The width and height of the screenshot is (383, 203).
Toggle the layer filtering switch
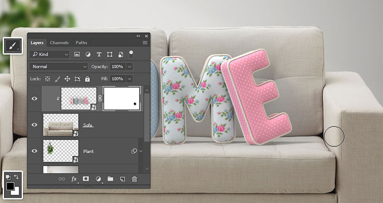click(131, 54)
